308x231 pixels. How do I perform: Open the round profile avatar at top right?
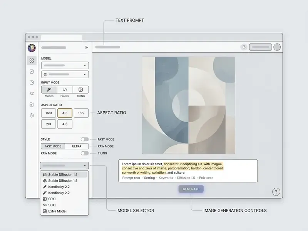[x=277, y=47]
